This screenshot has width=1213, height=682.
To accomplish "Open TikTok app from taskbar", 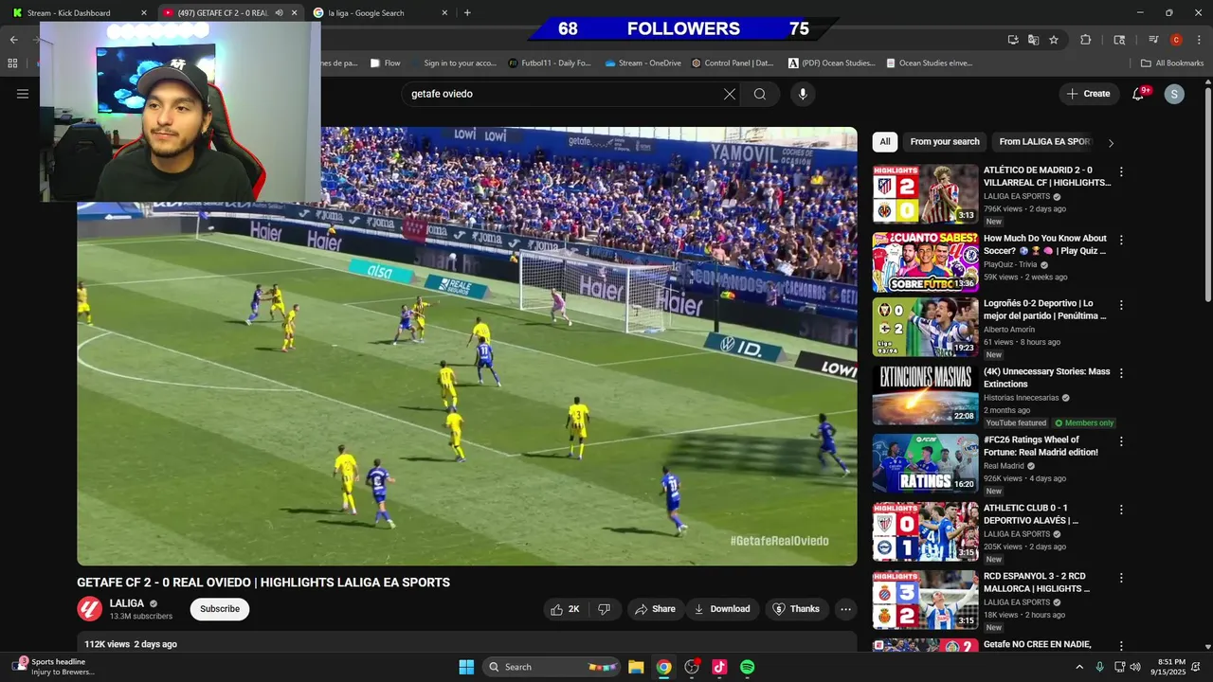I will (x=719, y=667).
